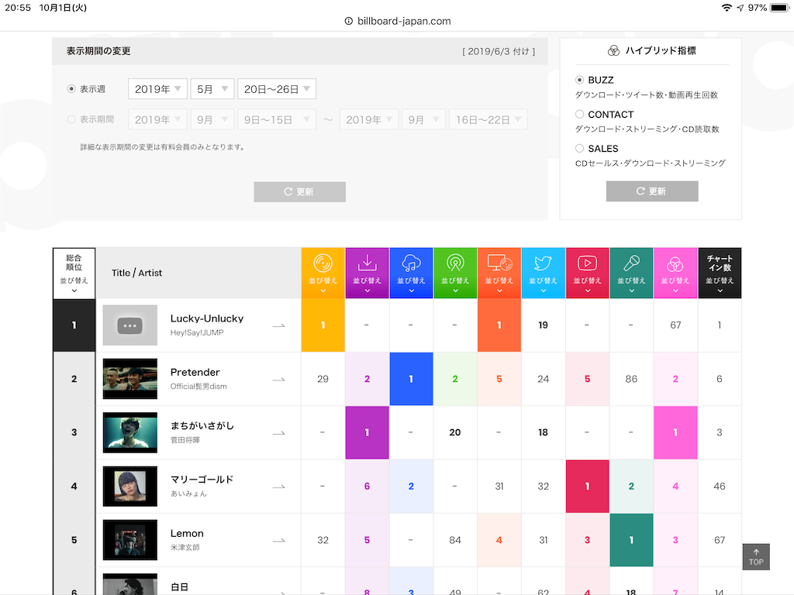Click the Lemon video thumbnail

[130, 540]
